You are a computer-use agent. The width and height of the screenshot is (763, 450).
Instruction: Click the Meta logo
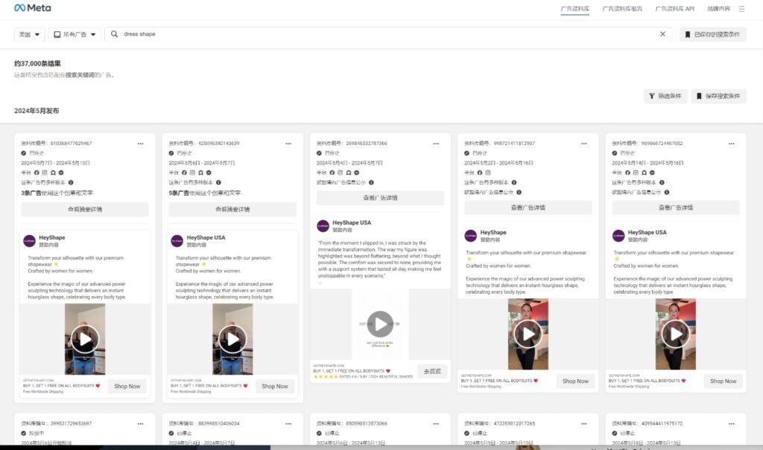click(33, 7)
